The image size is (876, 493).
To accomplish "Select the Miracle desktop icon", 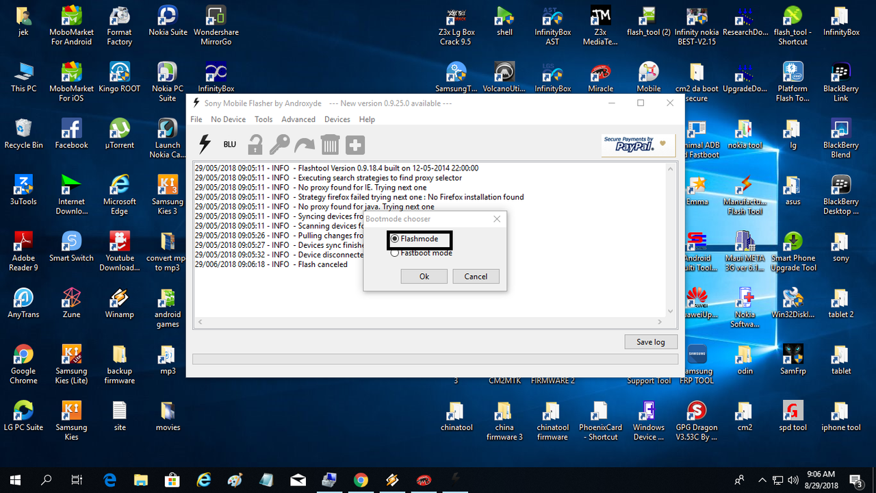I will tap(600, 77).
